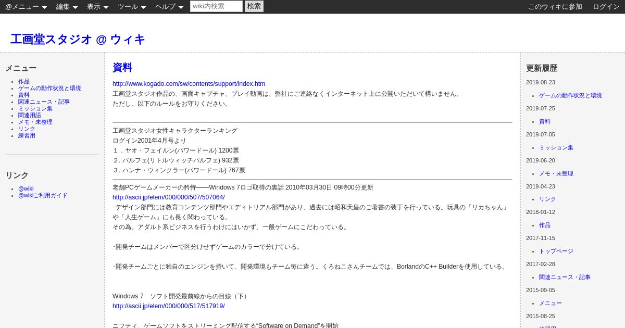Viewport: 625px width, 328px height.
Task: Open 作品 in the left menu
Action: 24,82
